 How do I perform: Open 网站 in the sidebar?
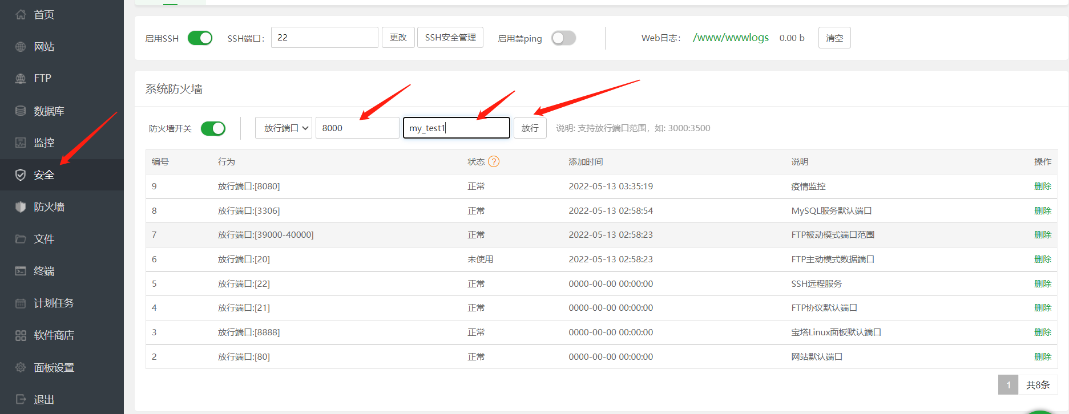[44, 47]
